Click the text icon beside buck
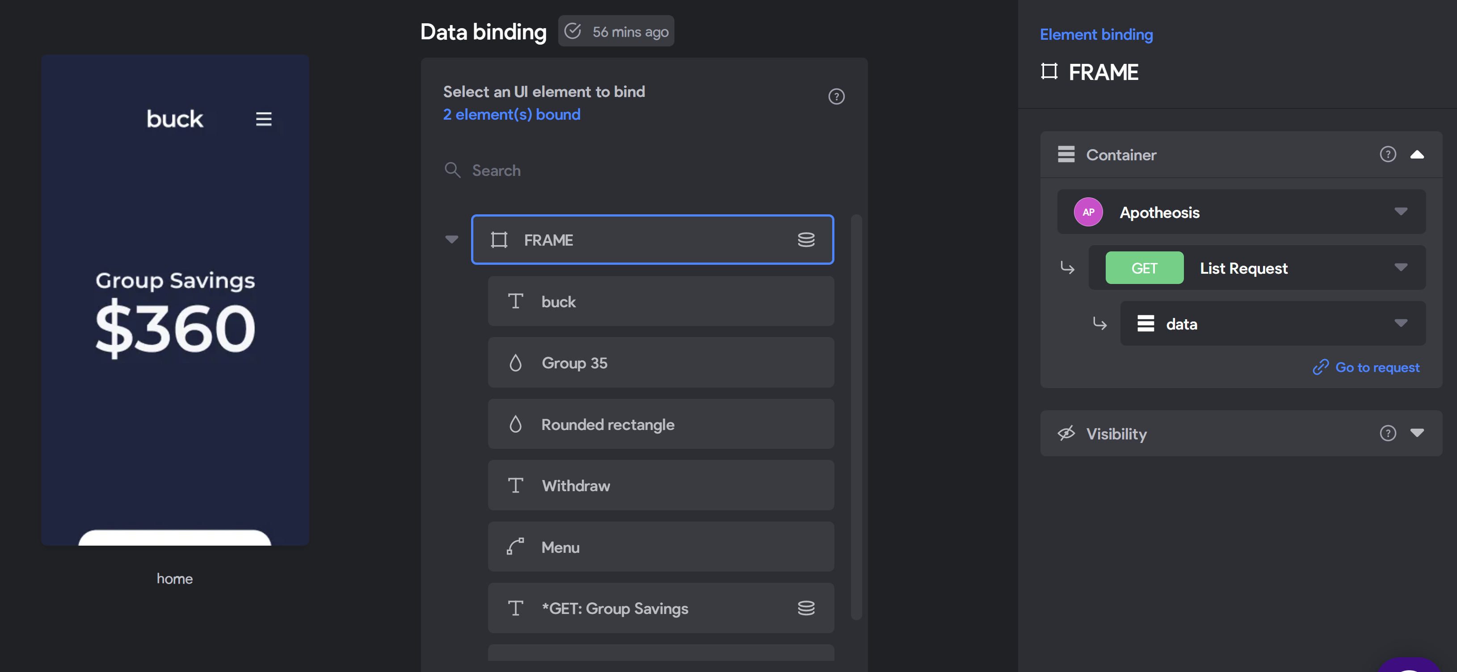 (515, 301)
